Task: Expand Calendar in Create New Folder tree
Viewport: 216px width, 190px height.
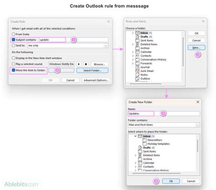Action: pos(135,163)
